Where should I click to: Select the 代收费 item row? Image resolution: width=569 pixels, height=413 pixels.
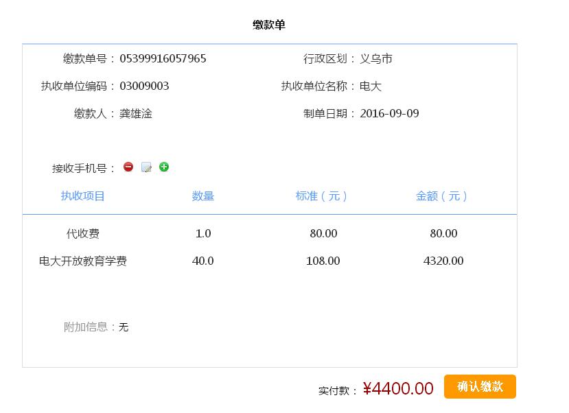point(83,234)
